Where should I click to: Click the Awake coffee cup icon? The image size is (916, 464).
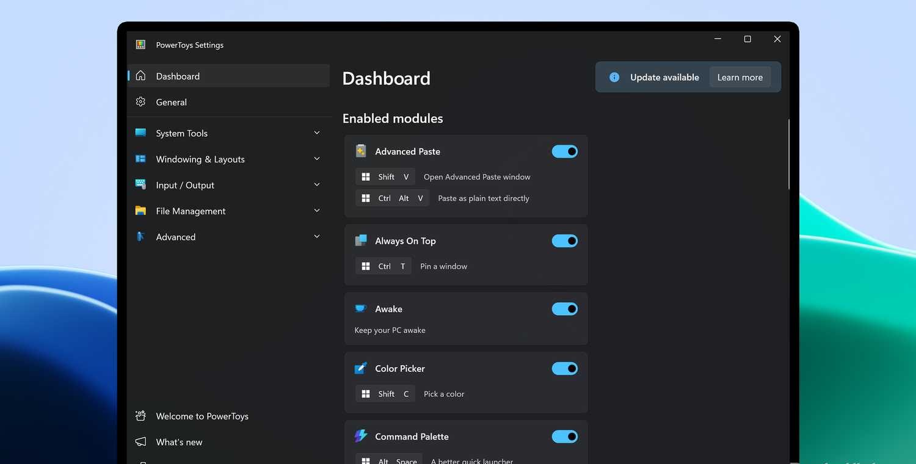point(361,309)
